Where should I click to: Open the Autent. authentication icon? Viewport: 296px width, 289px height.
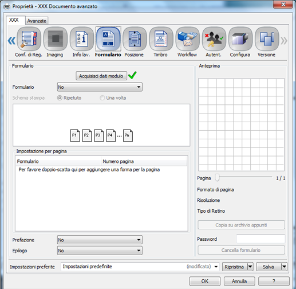pos(214,39)
